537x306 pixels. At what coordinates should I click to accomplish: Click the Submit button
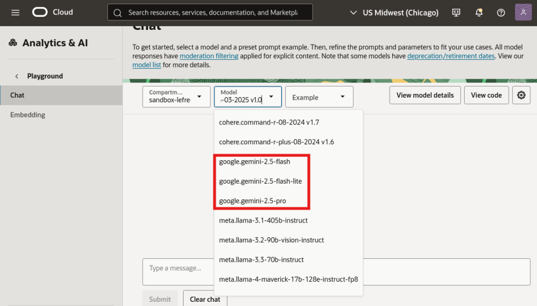[x=160, y=299]
